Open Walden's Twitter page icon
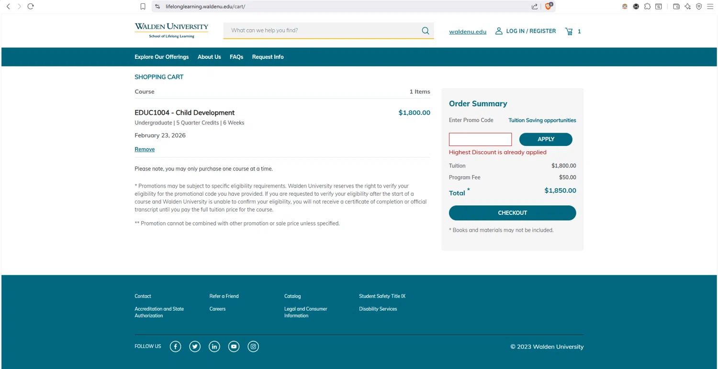718x369 pixels. (195, 347)
